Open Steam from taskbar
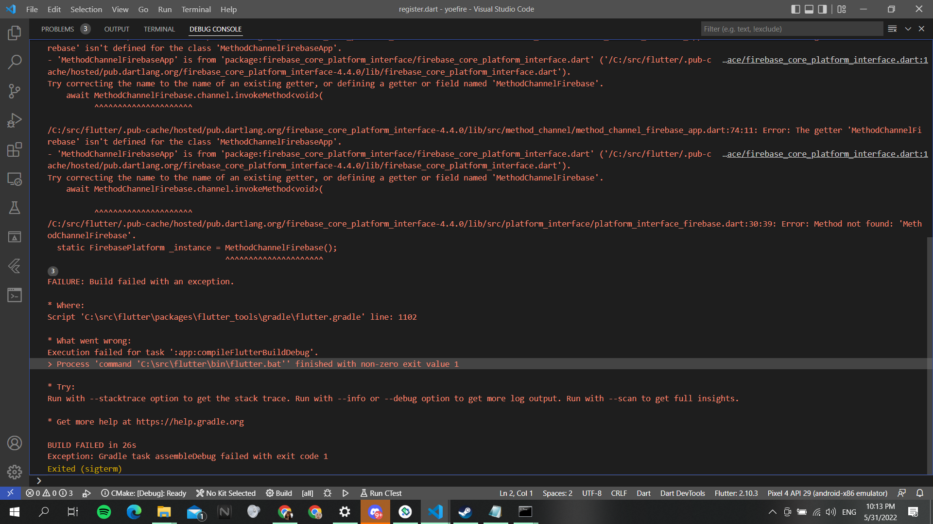Viewport: 933px width, 524px height. 465,512
